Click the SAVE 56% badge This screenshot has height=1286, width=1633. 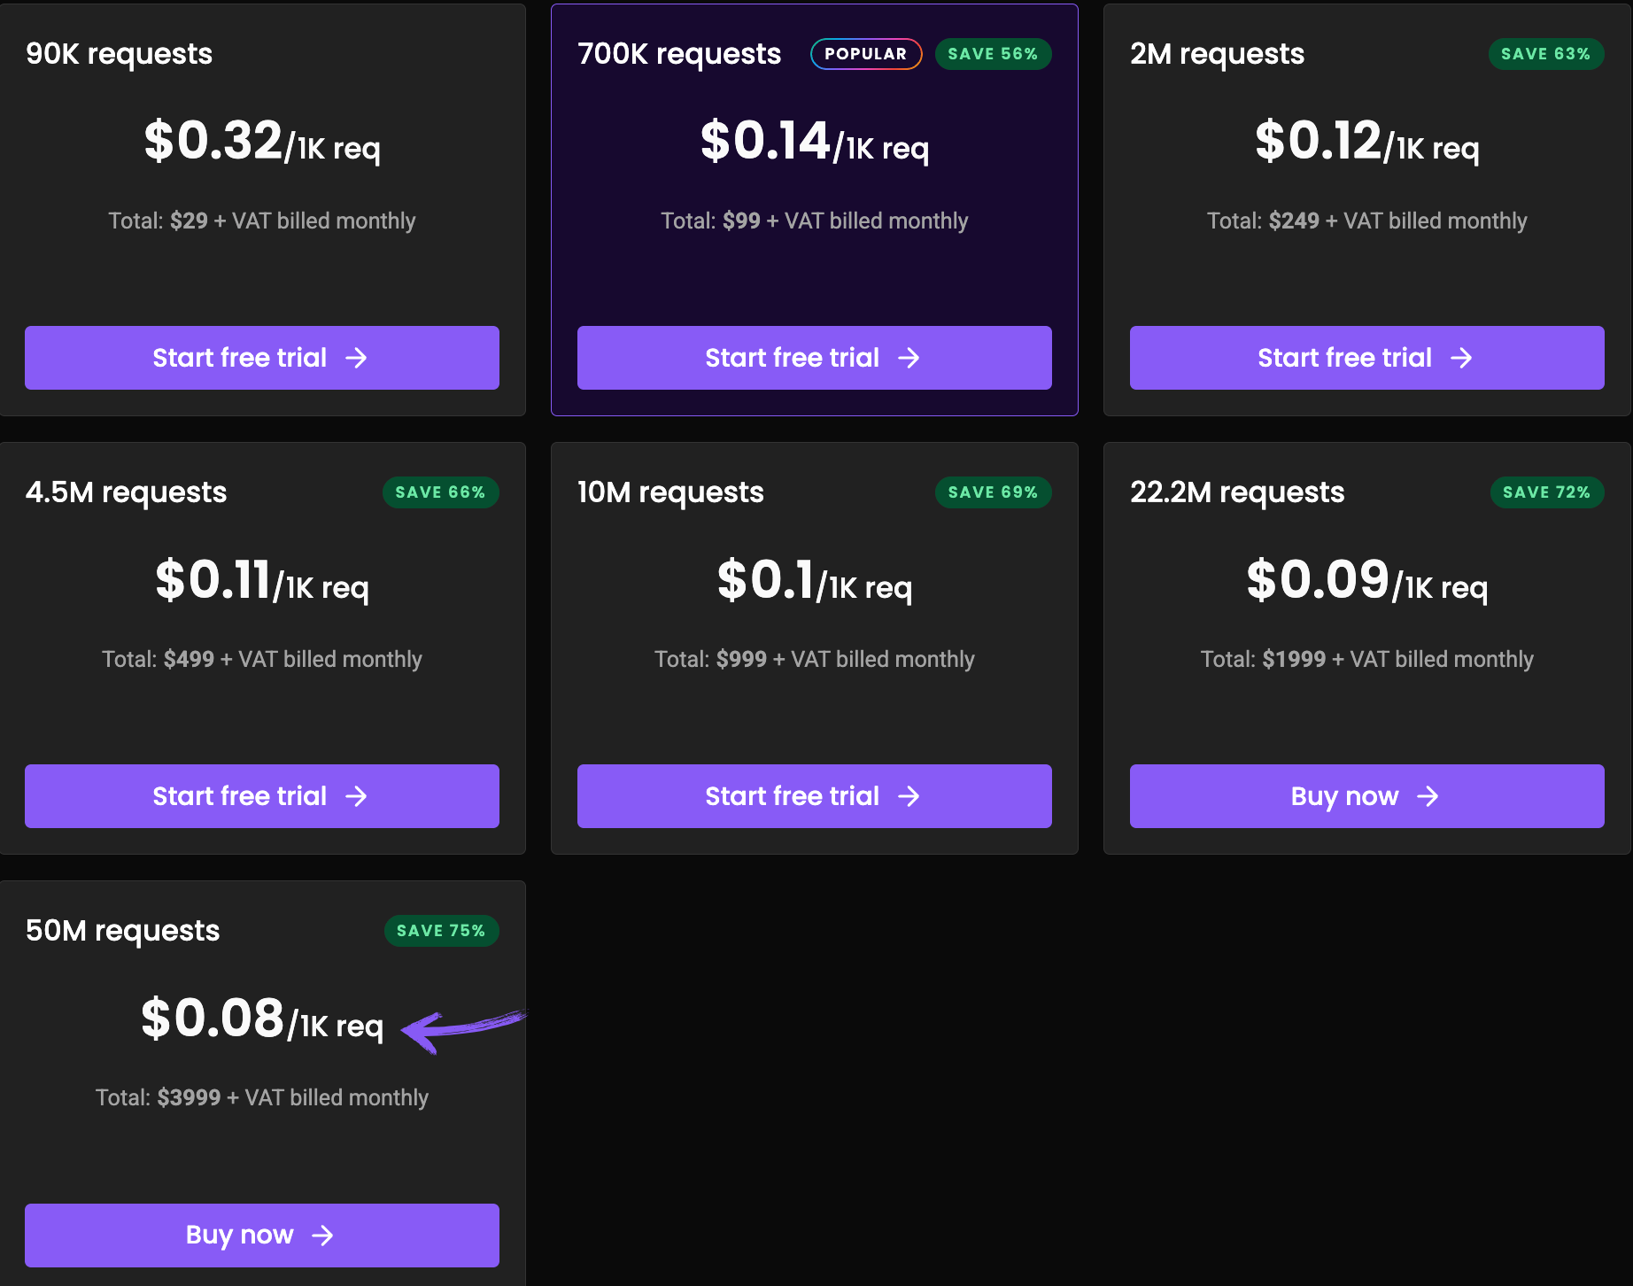tap(993, 54)
